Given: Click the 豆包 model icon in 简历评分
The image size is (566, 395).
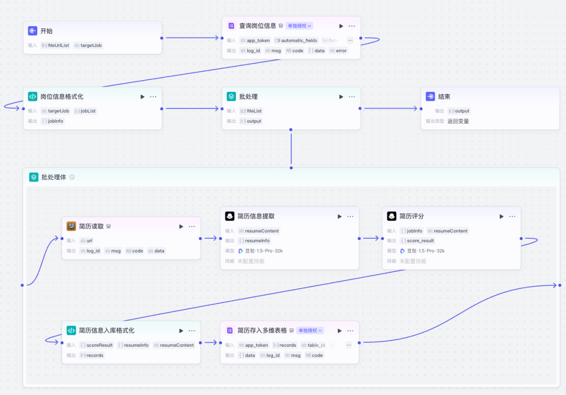Looking at the screenshot, I should pos(402,251).
